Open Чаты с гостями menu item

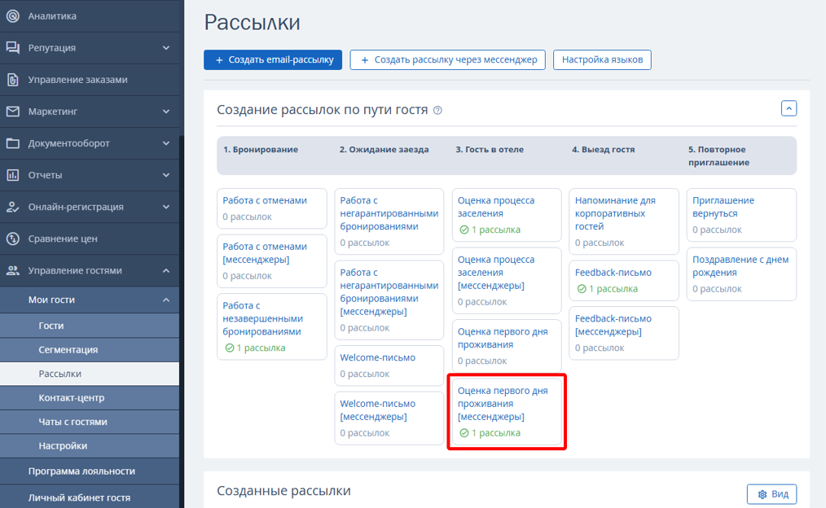tap(72, 422)
